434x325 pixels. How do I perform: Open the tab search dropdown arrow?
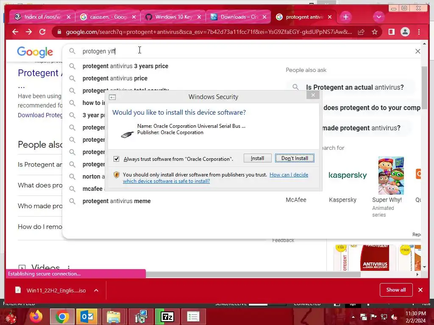(378, 17)
